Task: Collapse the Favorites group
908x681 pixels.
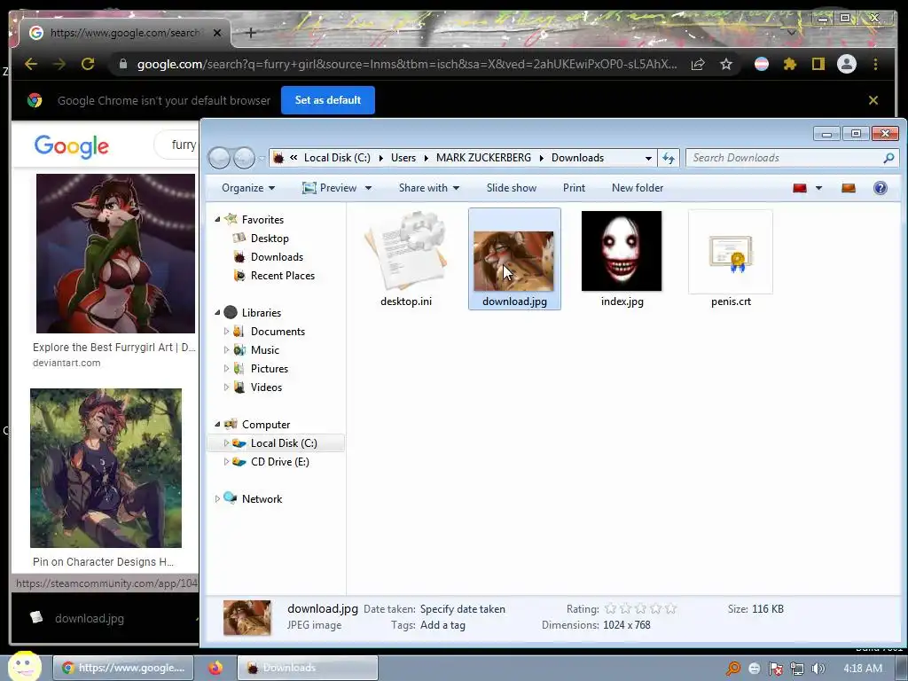Action: pyautogui.click(x=218, y=220)
